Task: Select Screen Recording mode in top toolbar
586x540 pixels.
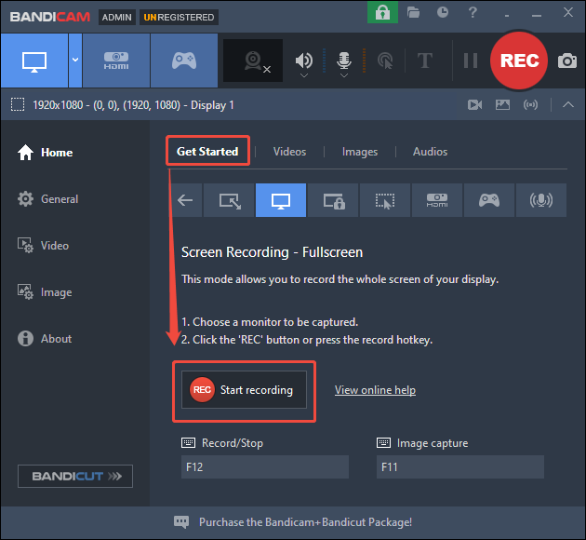Action: coord(34,61)
